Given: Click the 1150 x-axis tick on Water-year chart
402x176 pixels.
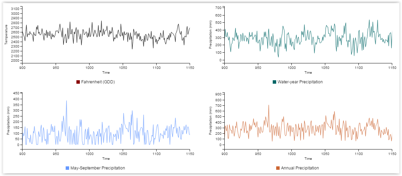Looking at the screenshot, I should point(392,68).
